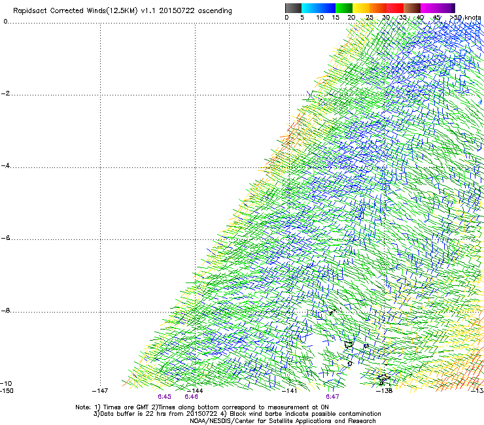Click the '15' label under the color bar
Viewport: 484px width, 425px height.
[336, 18]
